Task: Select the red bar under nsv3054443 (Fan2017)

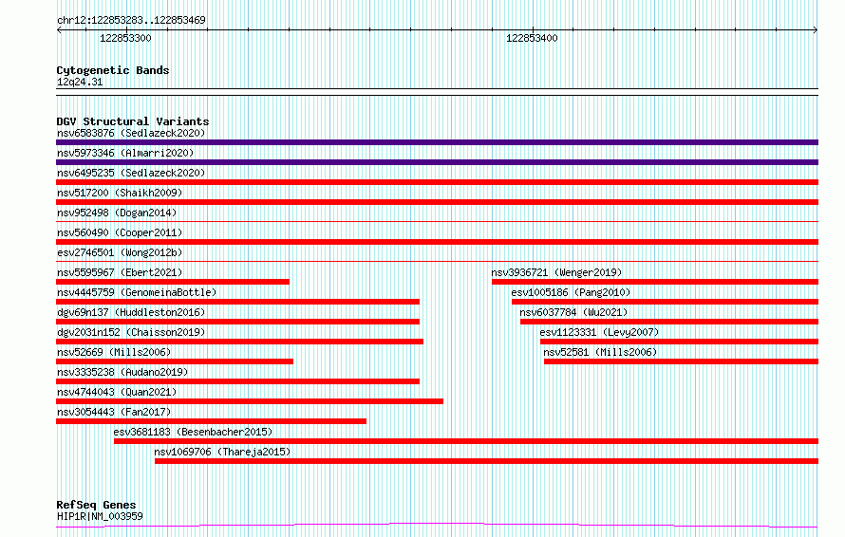Action: point(211,421)
